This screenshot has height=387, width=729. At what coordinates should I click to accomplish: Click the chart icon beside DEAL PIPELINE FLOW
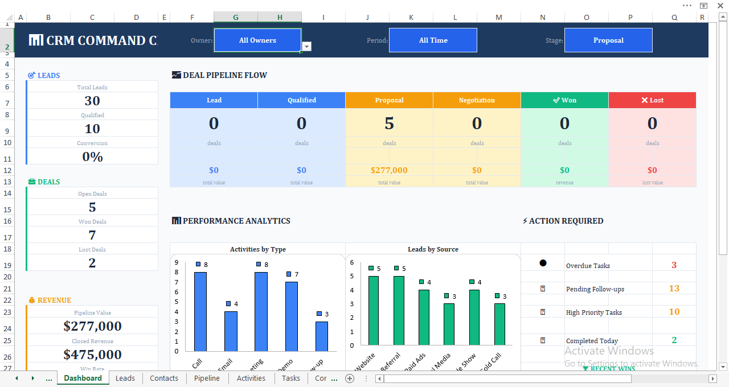click(x=176, y=75)
